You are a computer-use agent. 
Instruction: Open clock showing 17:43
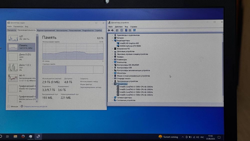(x=210, y=137)
